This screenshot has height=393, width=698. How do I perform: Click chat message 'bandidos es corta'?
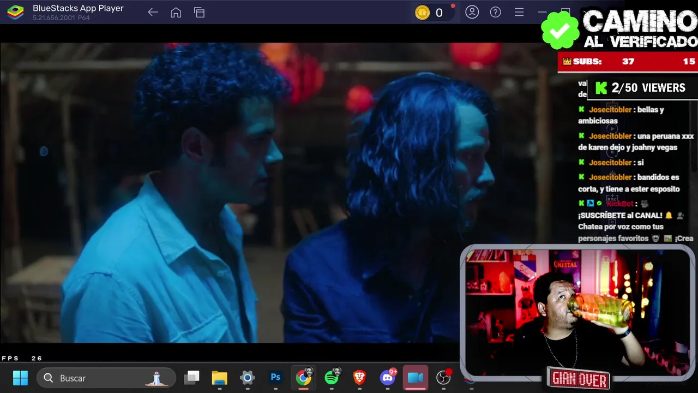[x=629, y=183]
